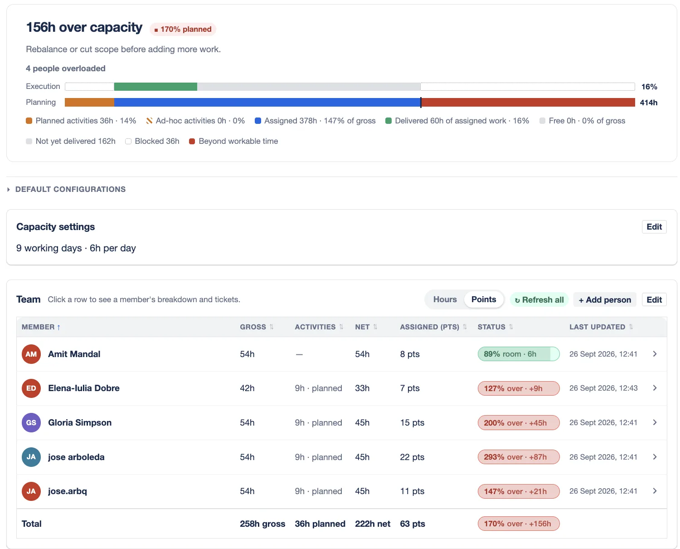The width and height of the screenshot is (680, 549).
Task: Sort by Activities column sort icon
Action: click(341, 327)
